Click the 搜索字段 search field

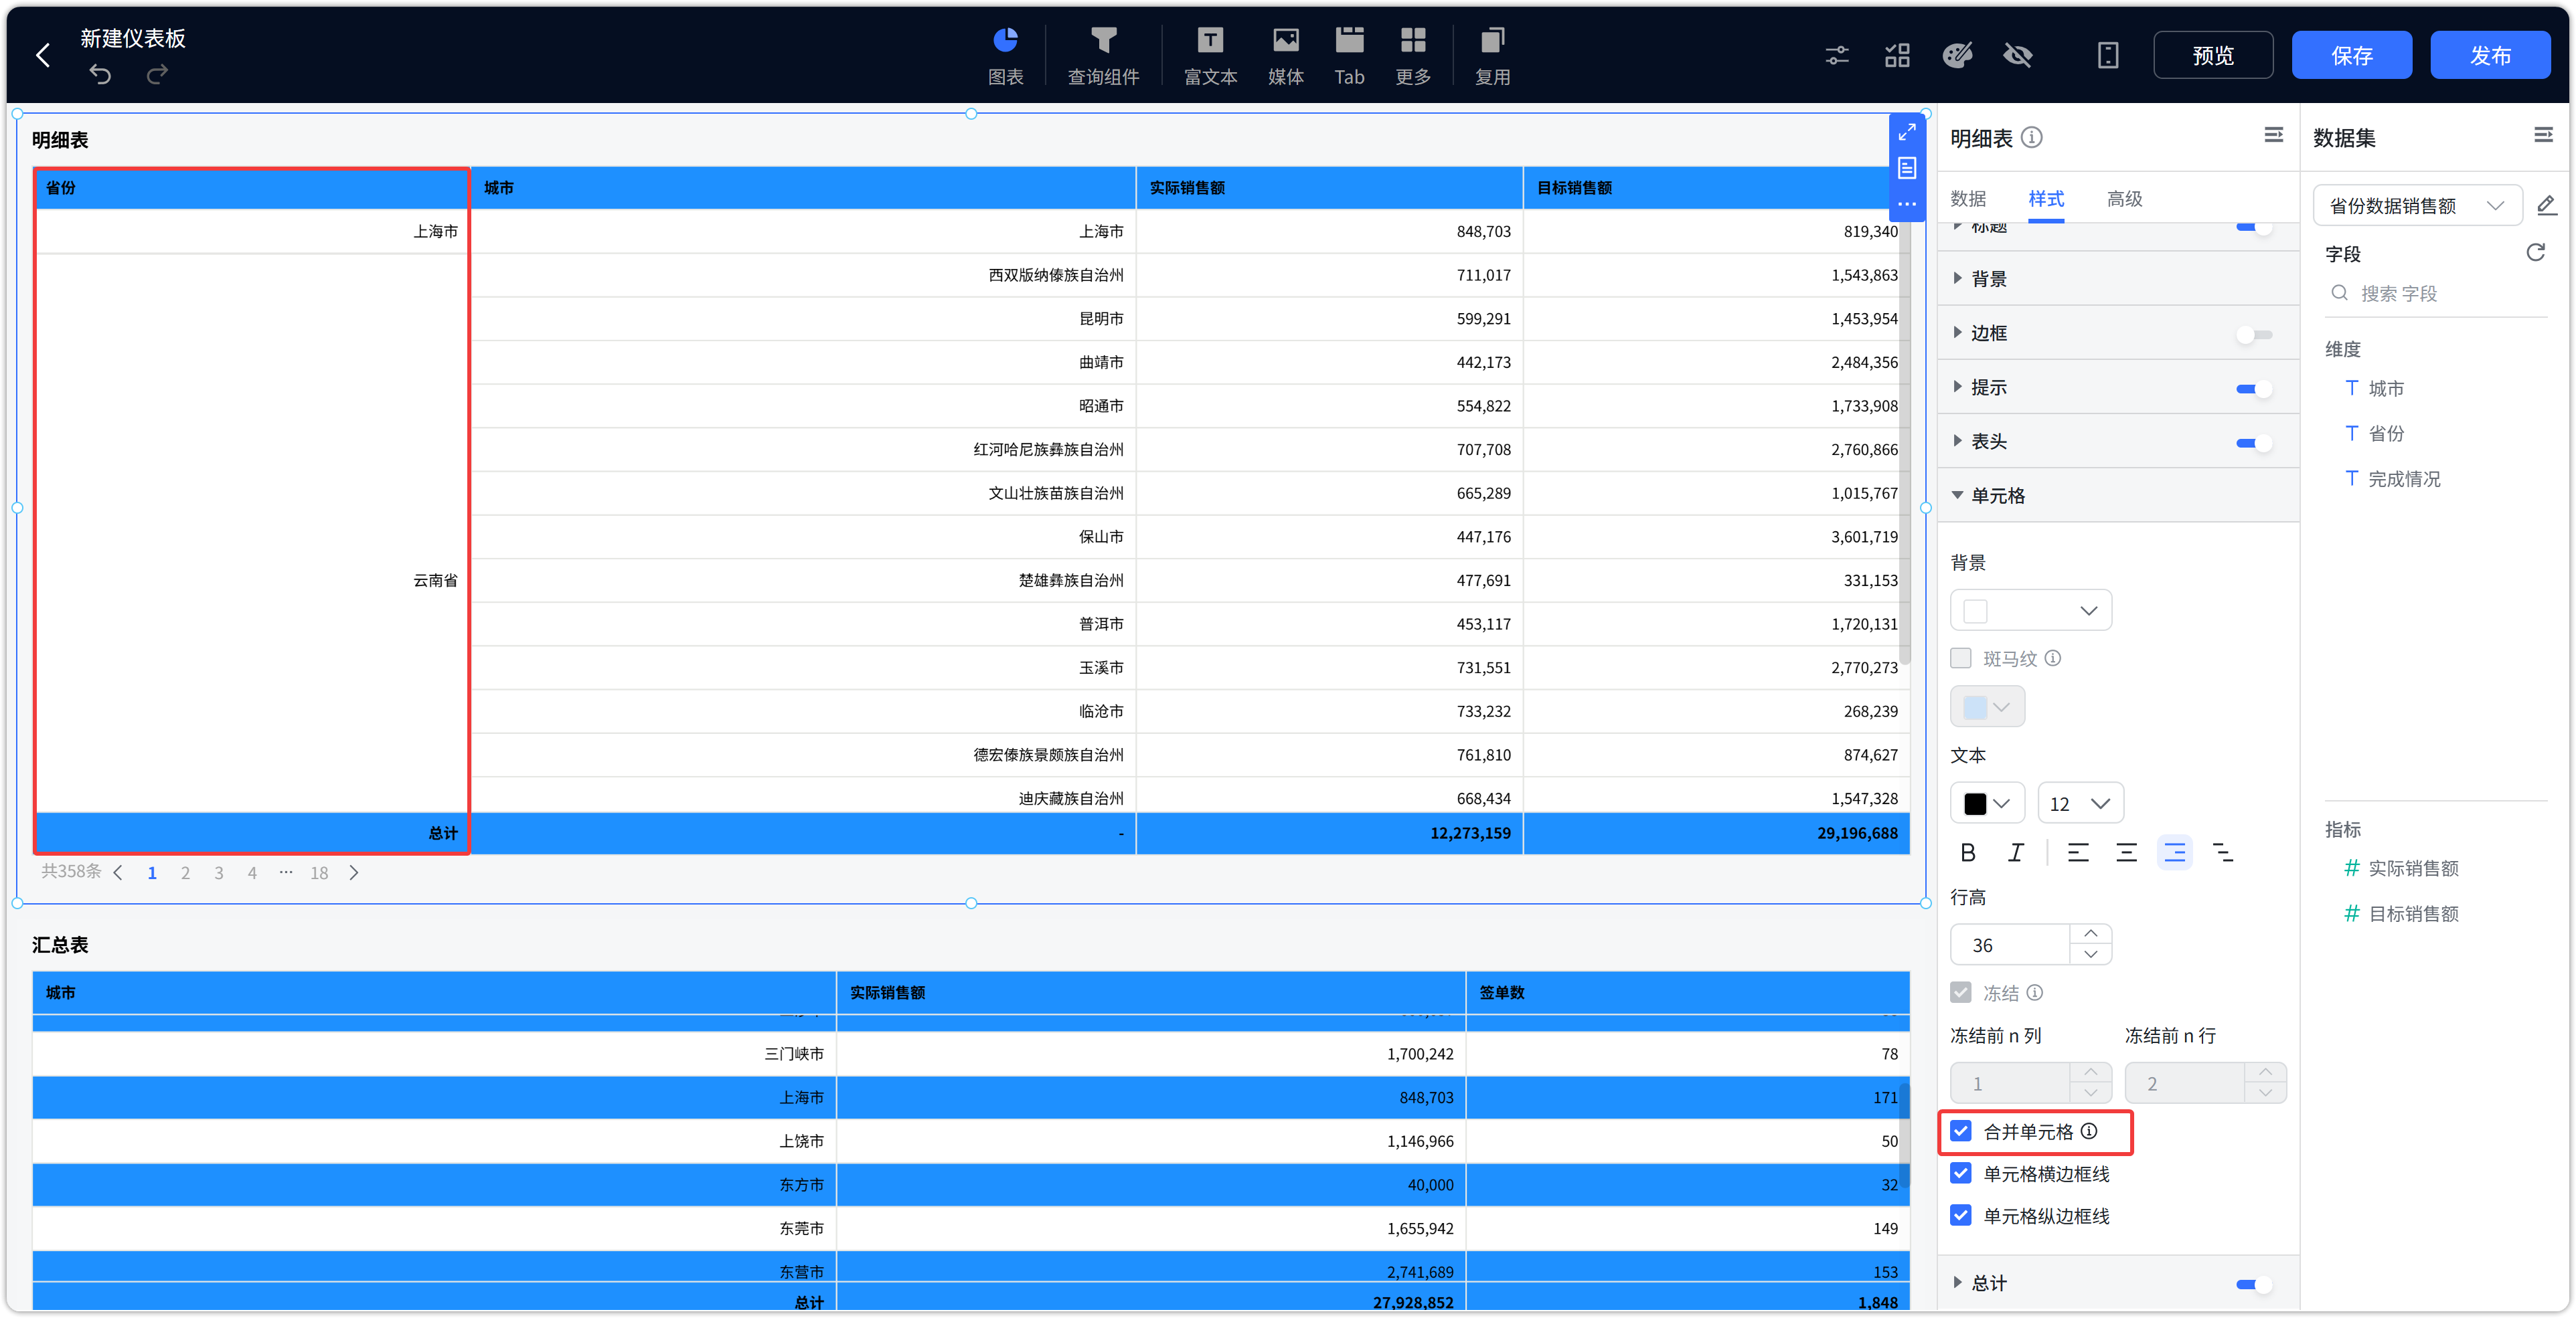[x=2436, y=294]
